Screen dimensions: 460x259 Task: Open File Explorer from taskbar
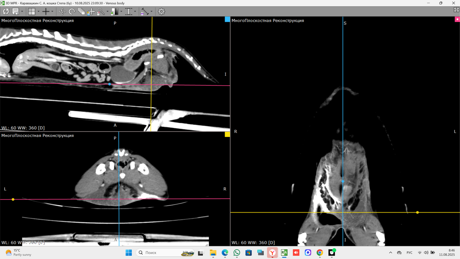pyautogui.click(x=213, y=252)
